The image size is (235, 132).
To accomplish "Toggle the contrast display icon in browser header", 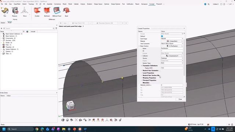I will click(x=27, y=32).
